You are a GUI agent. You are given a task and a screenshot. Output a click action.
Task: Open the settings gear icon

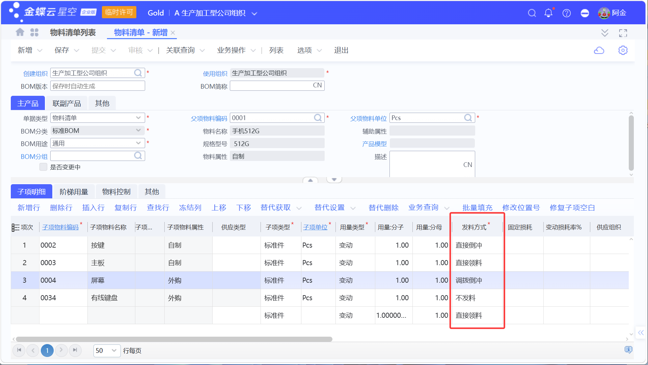pyautogui.click(x=623, y=50)
